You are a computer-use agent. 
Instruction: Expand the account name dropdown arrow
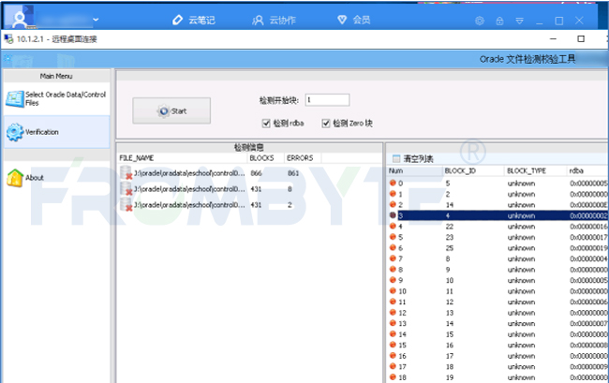click(96, 20)
